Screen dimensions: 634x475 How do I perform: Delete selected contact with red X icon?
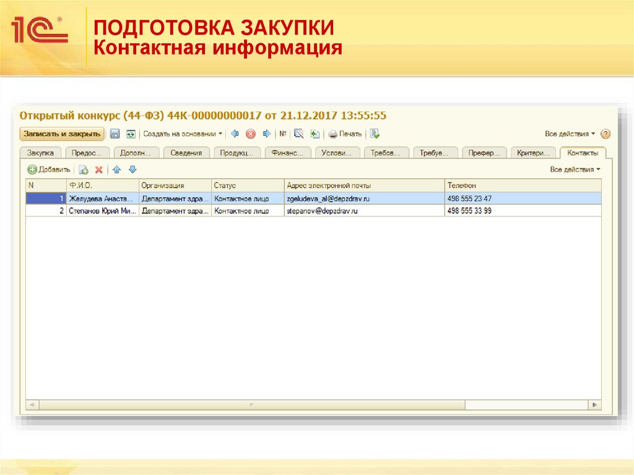pos(98,168)
